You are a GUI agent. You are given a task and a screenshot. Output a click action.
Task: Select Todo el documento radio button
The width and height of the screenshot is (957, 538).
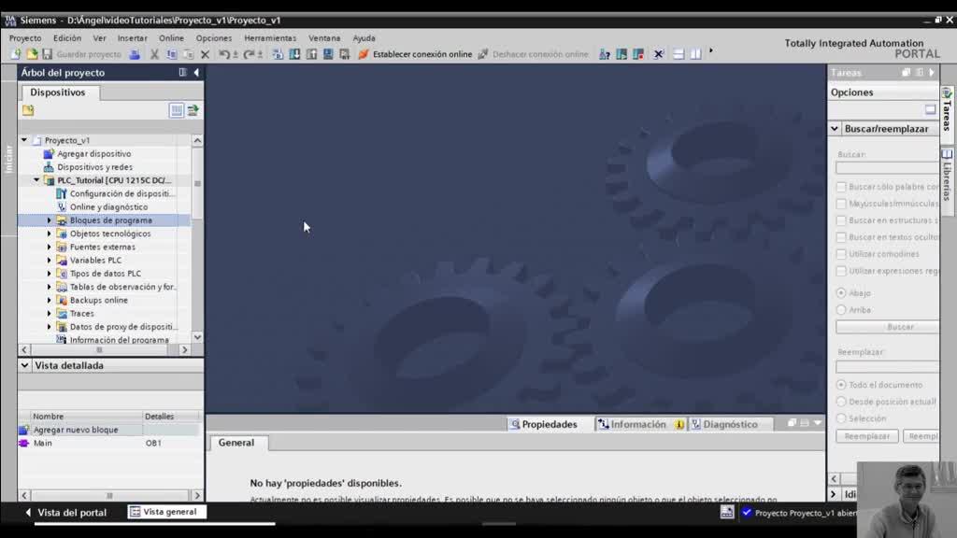click(x=841, y=385)
